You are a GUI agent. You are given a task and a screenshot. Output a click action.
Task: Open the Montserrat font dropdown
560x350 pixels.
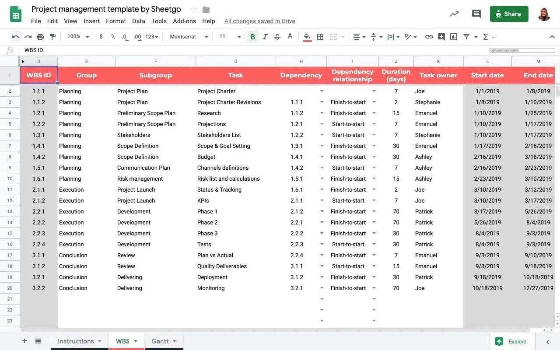click(188, 37)
